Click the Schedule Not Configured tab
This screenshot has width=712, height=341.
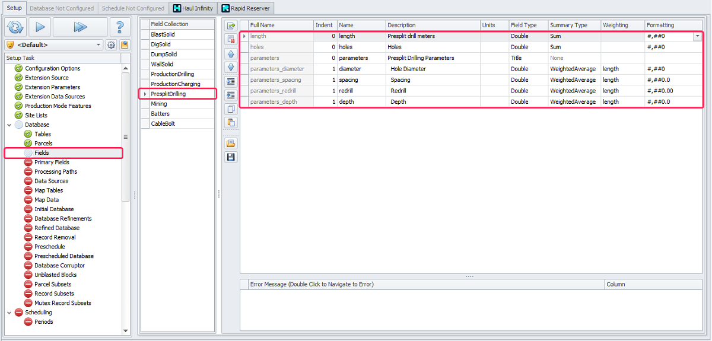pos(133,8)
